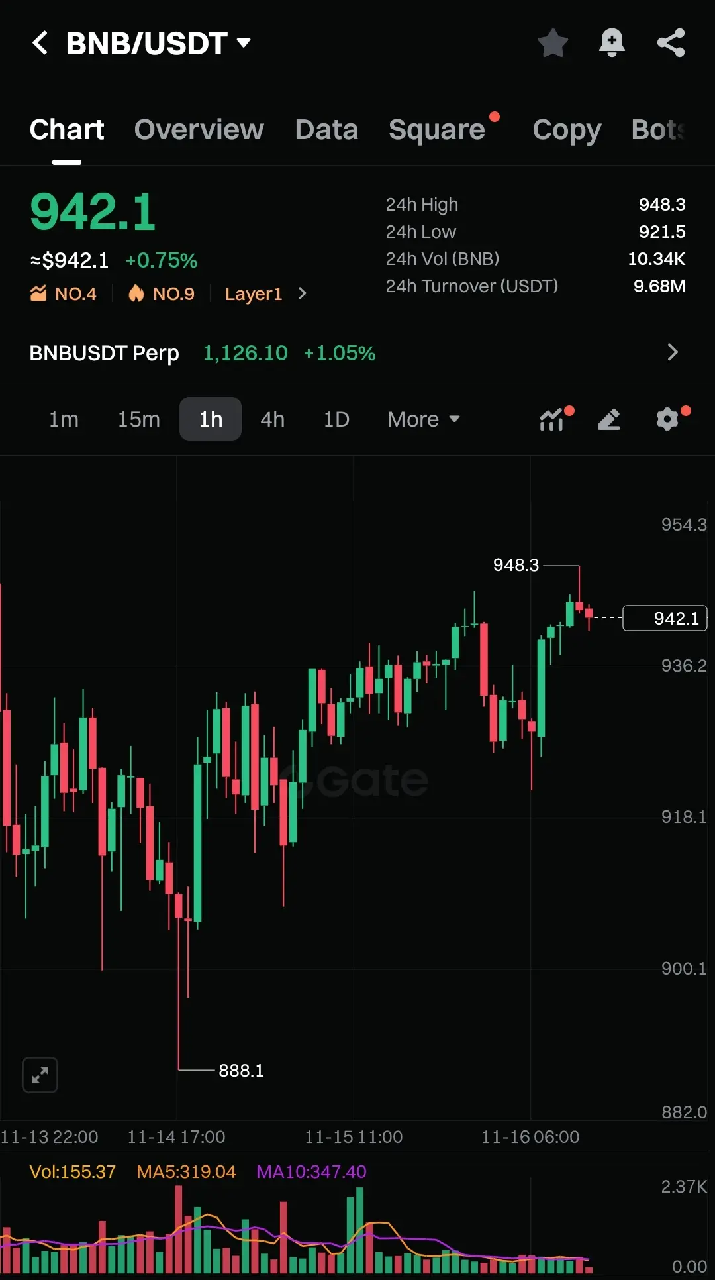Open the Layer1 category tag
This screenshot has height=1280, width=715.
(x=254, y=293)
